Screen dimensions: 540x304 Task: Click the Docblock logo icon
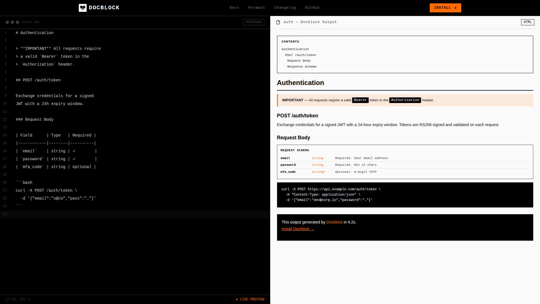click(x=82, y=8)
